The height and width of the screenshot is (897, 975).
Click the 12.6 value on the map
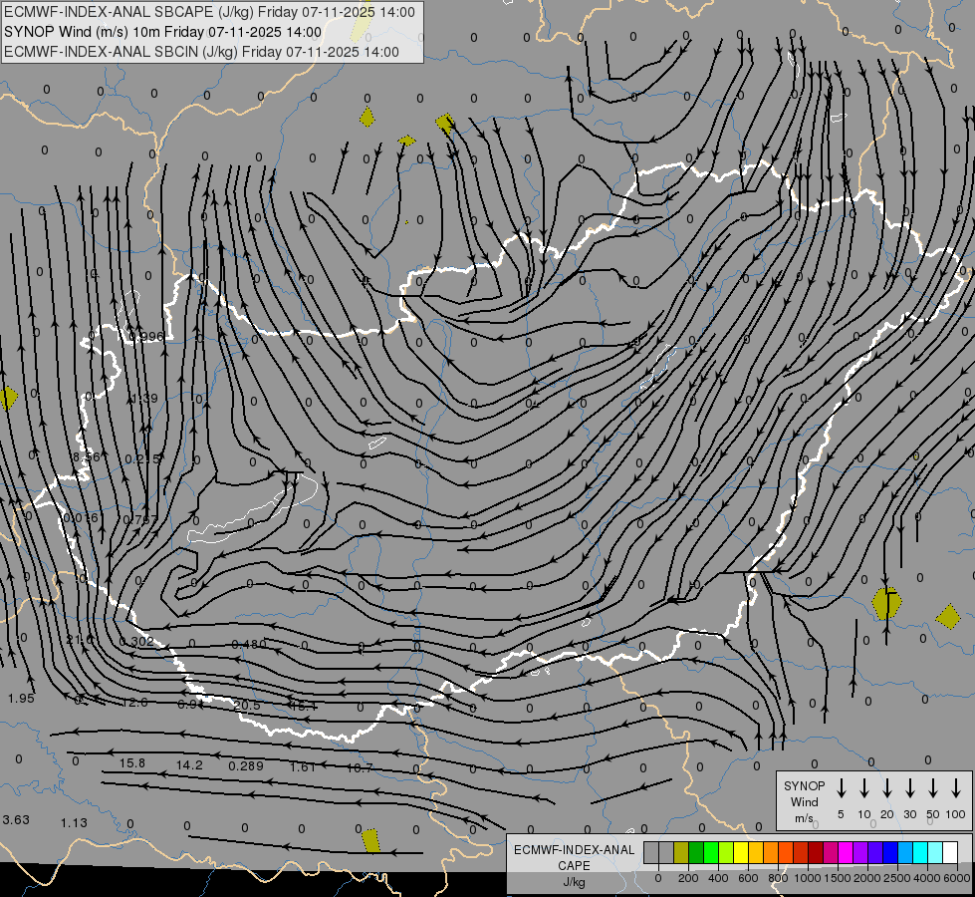pos(134,703)
